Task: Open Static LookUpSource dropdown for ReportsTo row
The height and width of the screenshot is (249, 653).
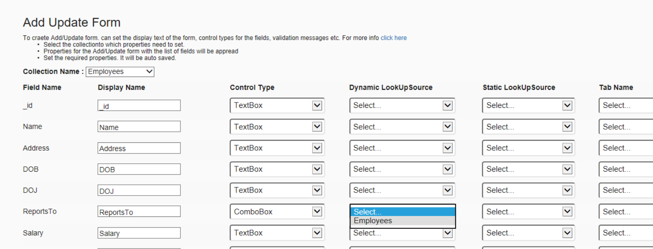Action: click(x=528, y=212)
